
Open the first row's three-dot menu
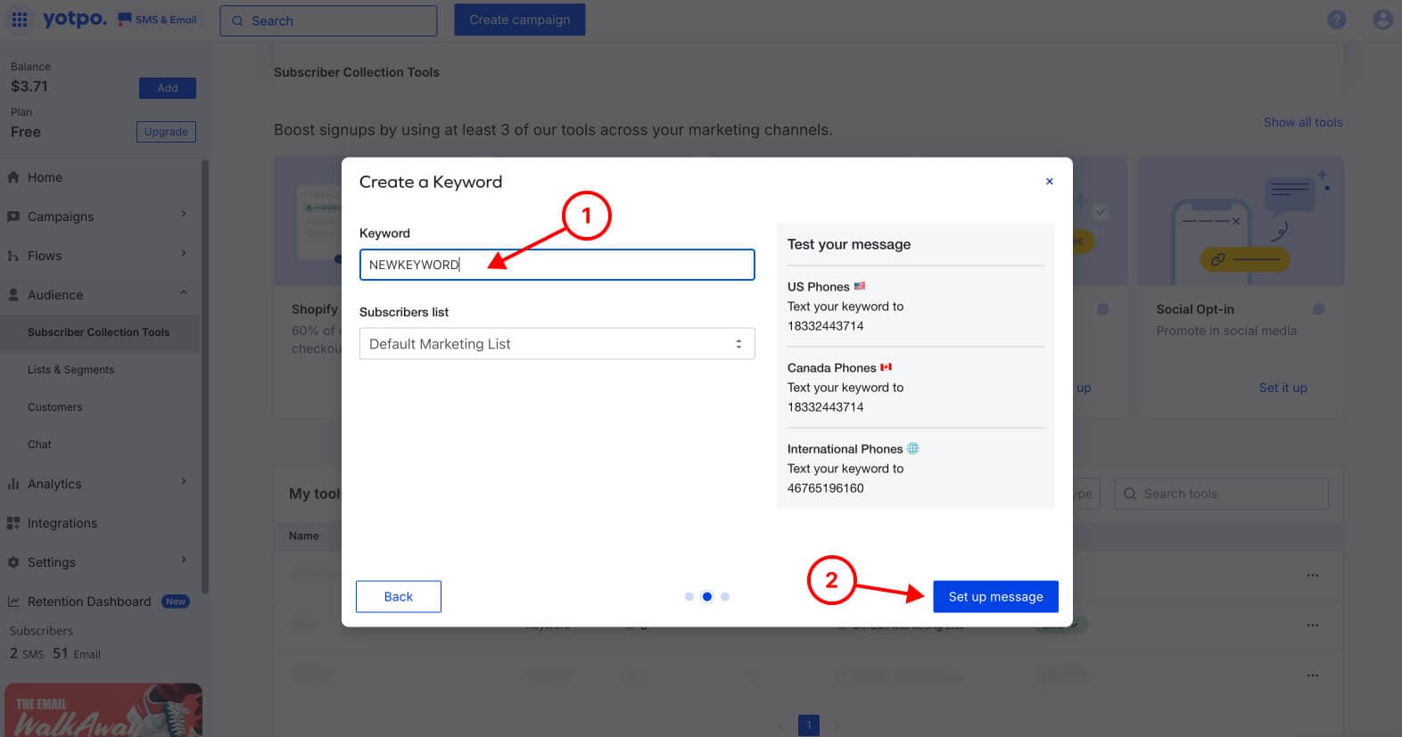(x=1312, y=576)
